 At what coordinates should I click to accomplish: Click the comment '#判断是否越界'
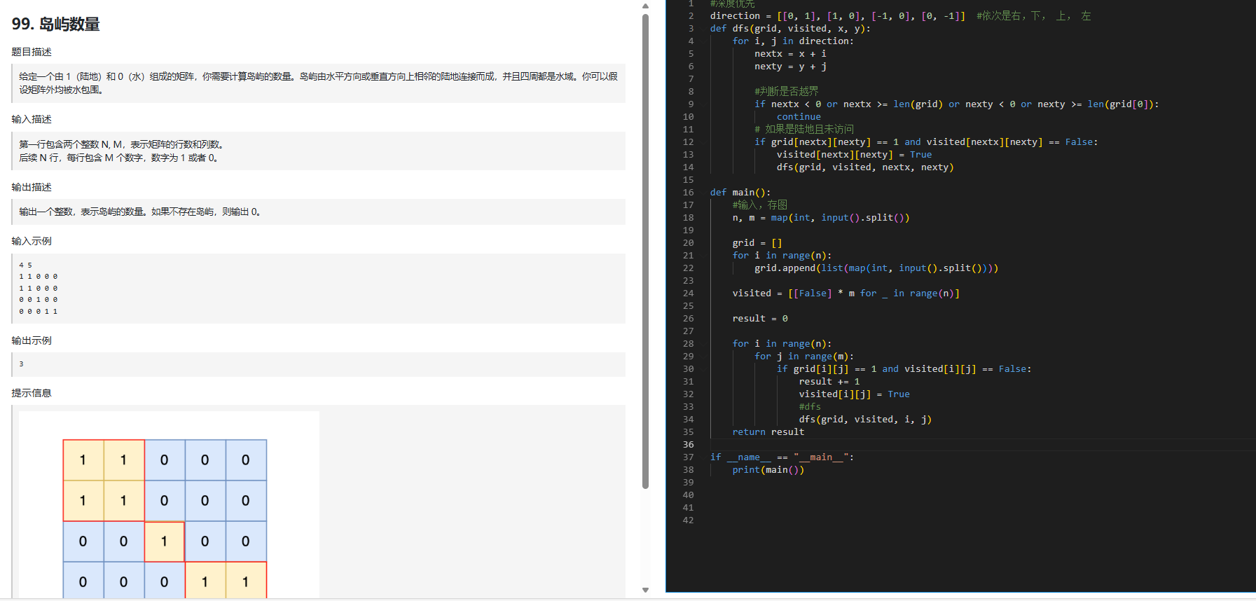[786, 92]
